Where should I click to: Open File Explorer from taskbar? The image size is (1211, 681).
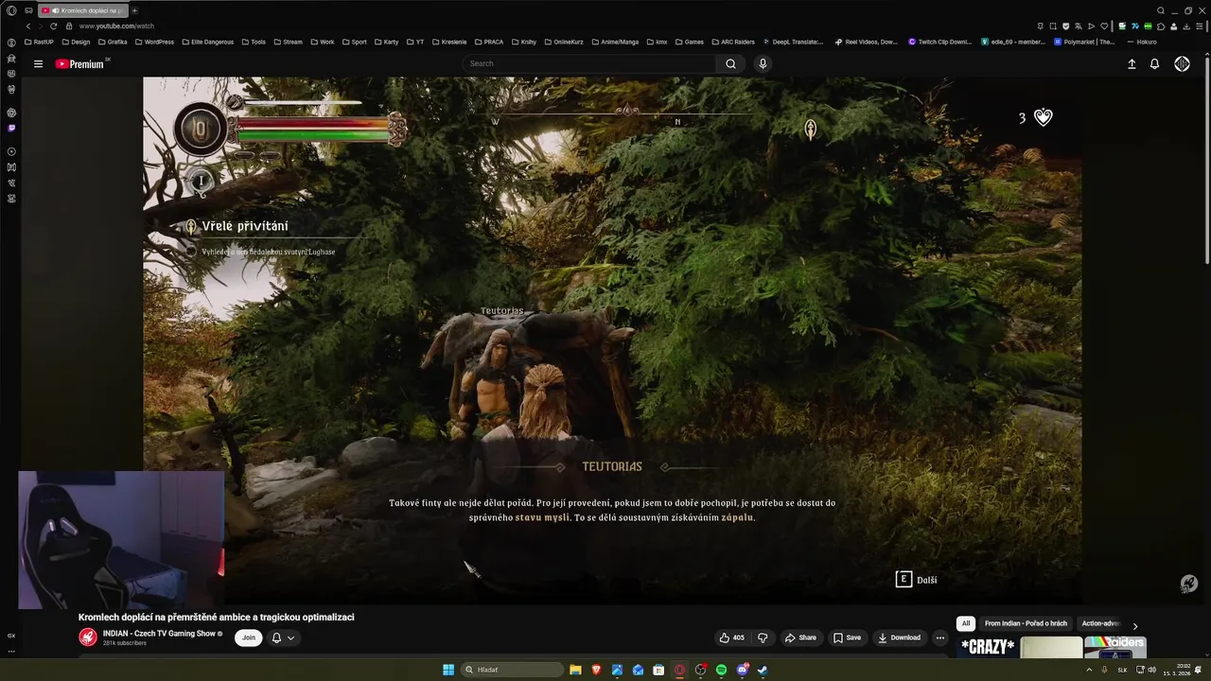(575, 670)
